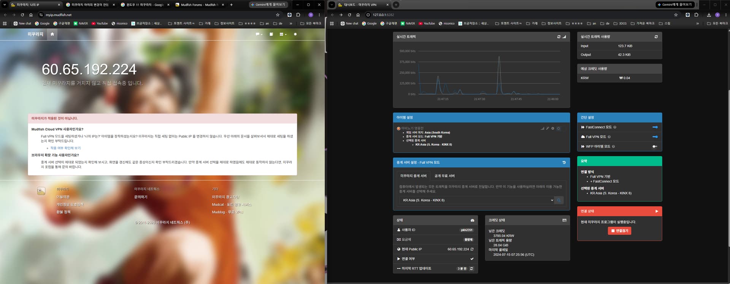730x284 pixels.
Task: Switch to the 공개 무료 서버 tab
Action: click(444, 176)
